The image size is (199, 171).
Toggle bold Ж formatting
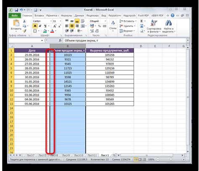35,26
